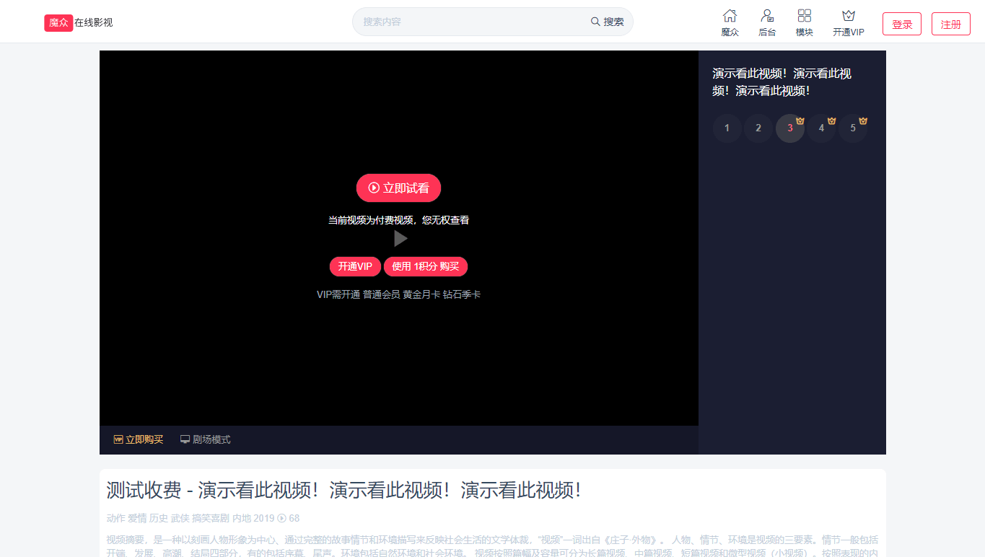Click the 内地 region tag
Image resolution: width=985 pixels, height=557 pixels.
click(x=242, y=518)
